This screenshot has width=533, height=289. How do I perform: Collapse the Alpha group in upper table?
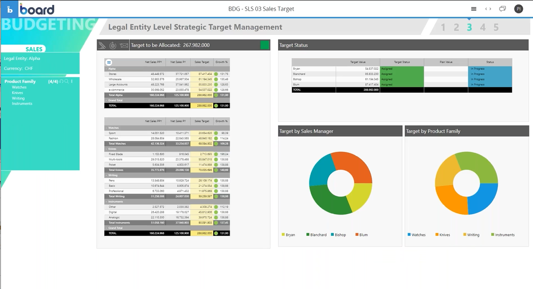(106, 69)
